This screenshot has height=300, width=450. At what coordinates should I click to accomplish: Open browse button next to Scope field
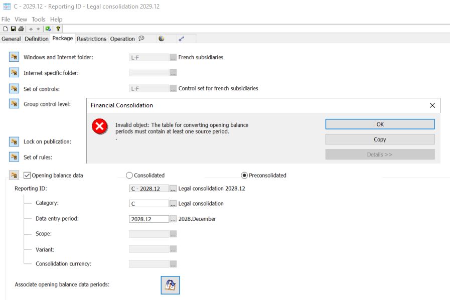tap(173, 234)
